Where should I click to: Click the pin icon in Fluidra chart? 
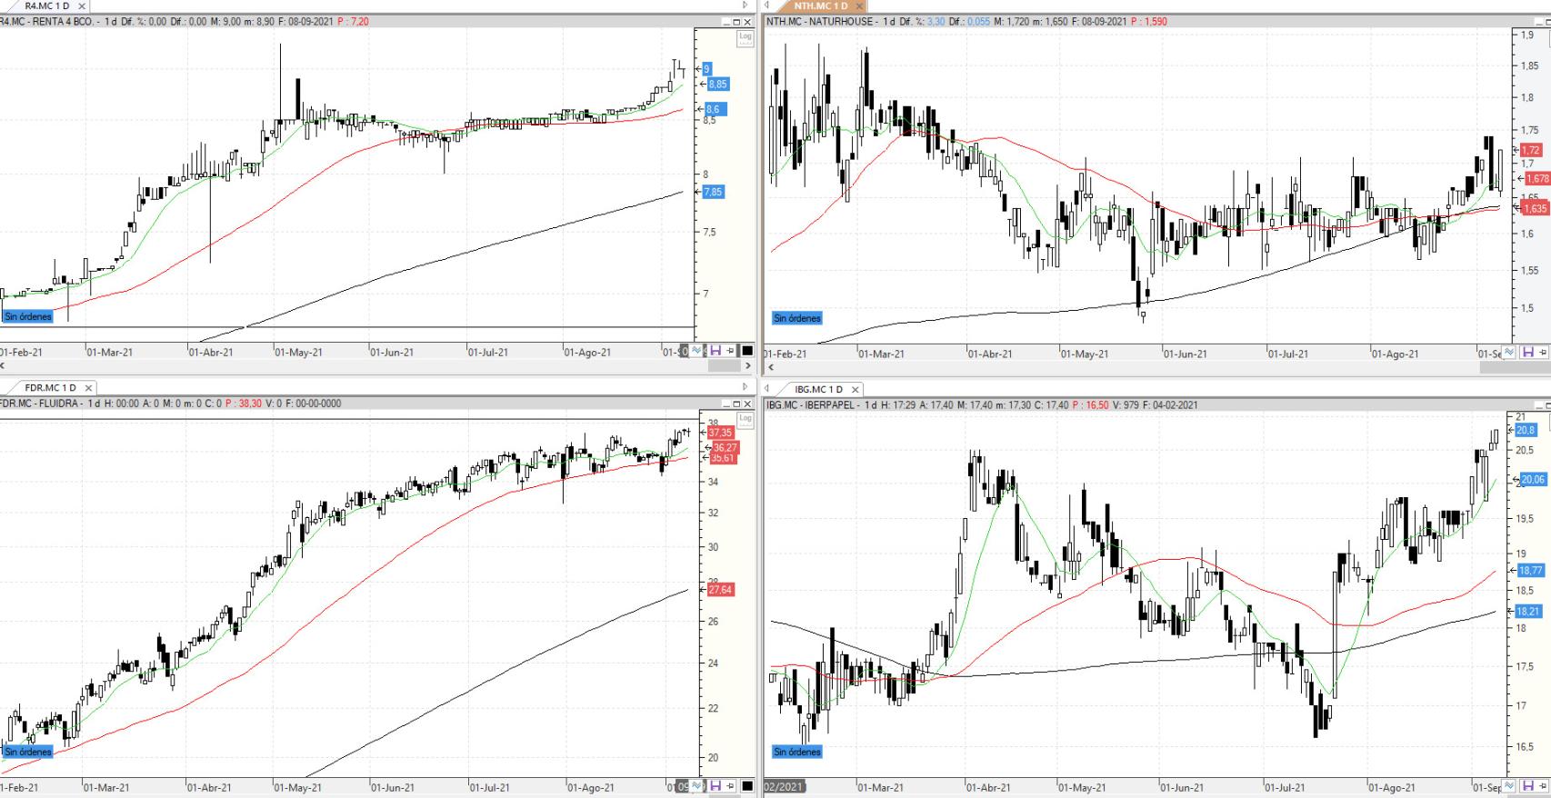click(730, 785)
